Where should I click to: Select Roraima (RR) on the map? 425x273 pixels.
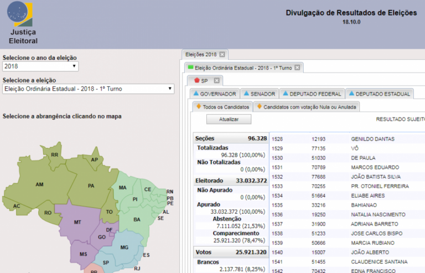pyautogui.click(x=54, y=155)
